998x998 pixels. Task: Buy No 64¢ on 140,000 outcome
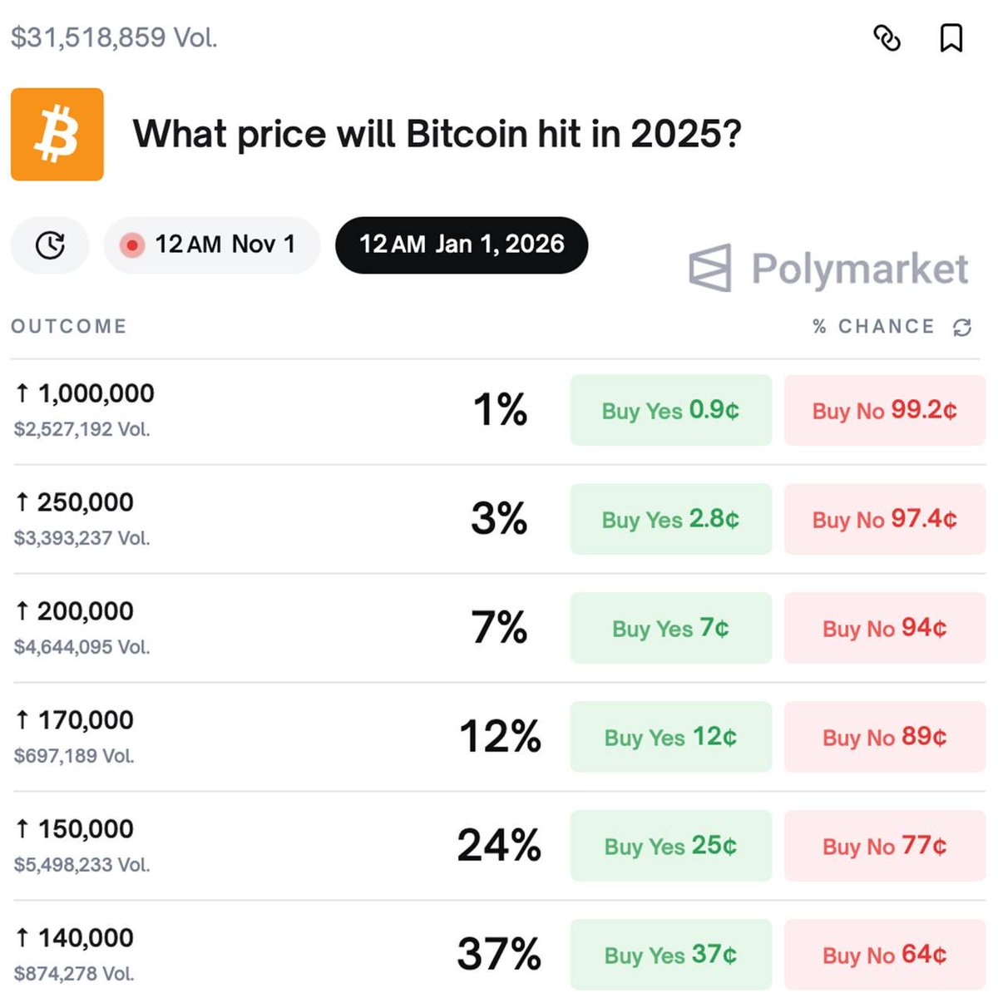click(x=885, y=955)
